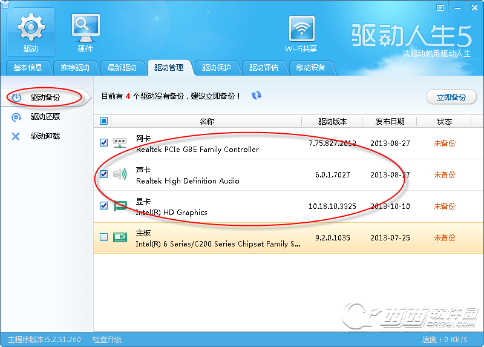Viewport: 484px width, 347px height.
Task: Click the 显卡 graphics card icon
Action: click(120, 206)
